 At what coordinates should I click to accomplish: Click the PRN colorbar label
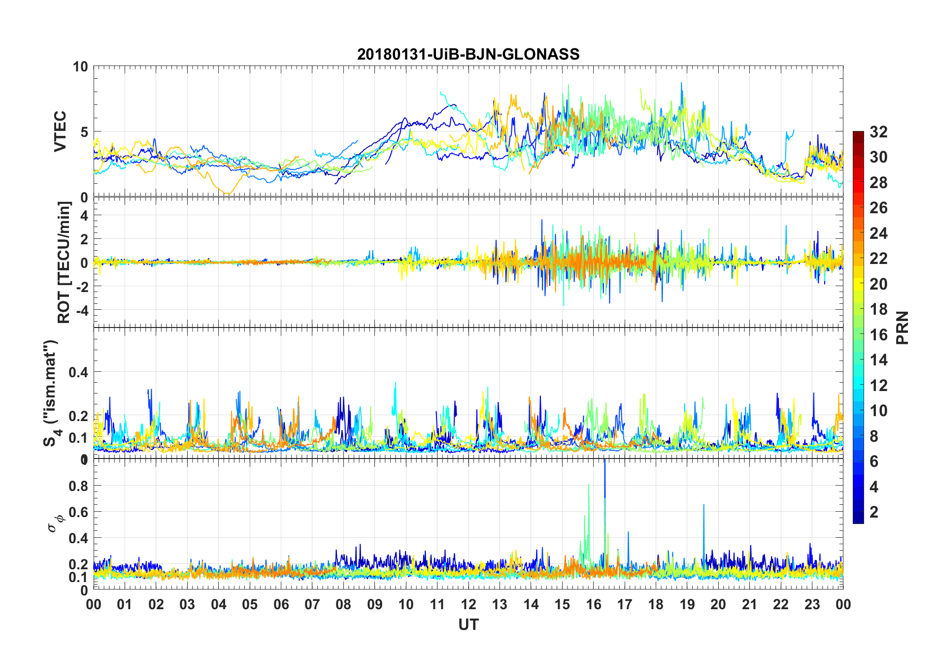click(x=902, y=327)
